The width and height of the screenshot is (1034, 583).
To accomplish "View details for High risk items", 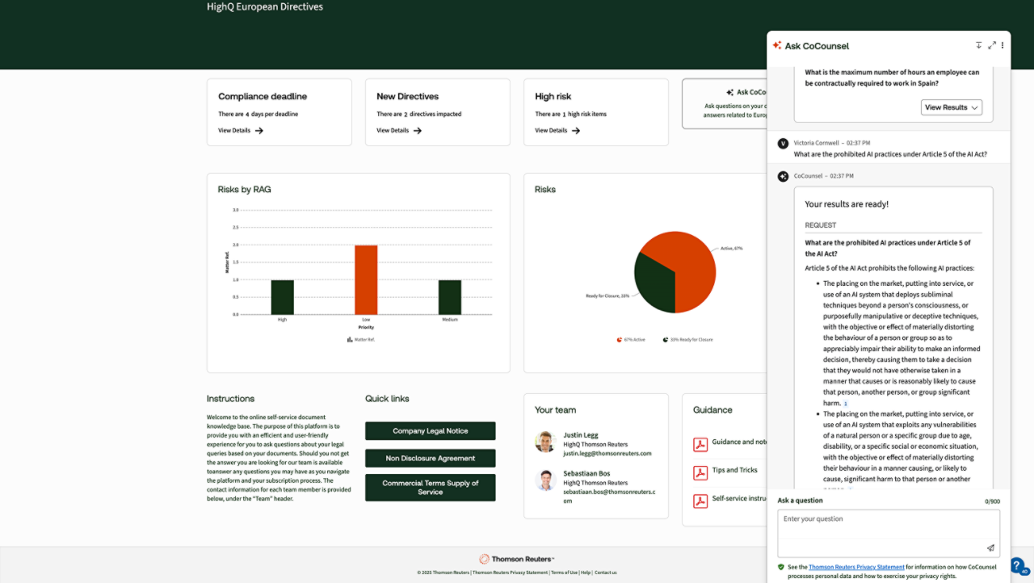I will click(x=557, y=130).
